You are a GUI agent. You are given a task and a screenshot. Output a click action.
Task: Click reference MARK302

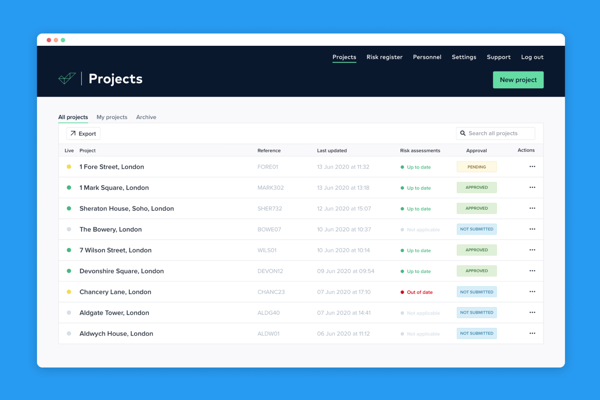pyautogui.click(x=271, y=188)
